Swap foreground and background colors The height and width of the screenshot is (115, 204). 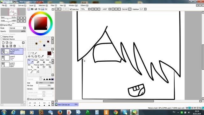point(53,52)
